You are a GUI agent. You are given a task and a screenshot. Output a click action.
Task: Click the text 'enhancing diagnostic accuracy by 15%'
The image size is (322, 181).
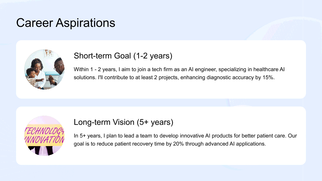tap(227, 78)
